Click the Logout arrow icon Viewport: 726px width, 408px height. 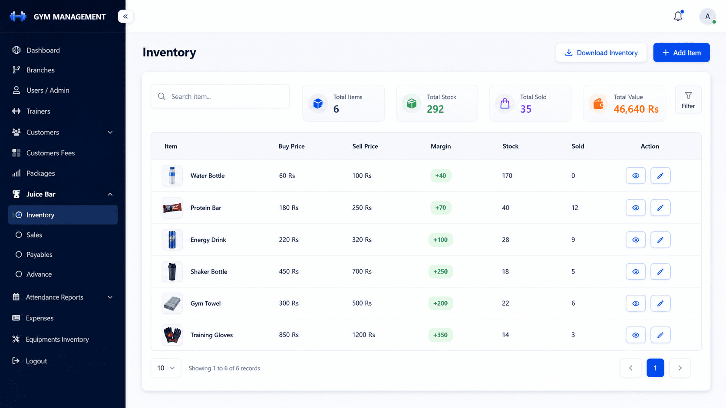(x=16, y=361)
